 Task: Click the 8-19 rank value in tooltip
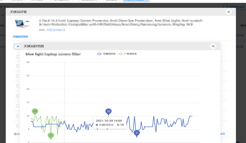pyautogui.click(x=120, y=125)
